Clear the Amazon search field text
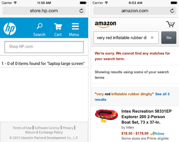 pos(152,38)
